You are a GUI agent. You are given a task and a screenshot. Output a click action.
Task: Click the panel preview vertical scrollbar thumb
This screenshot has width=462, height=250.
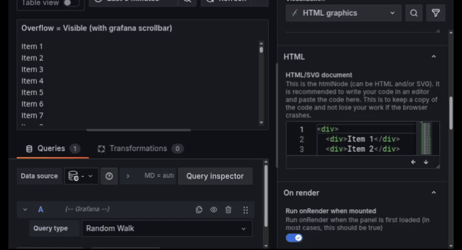point(261,50)
